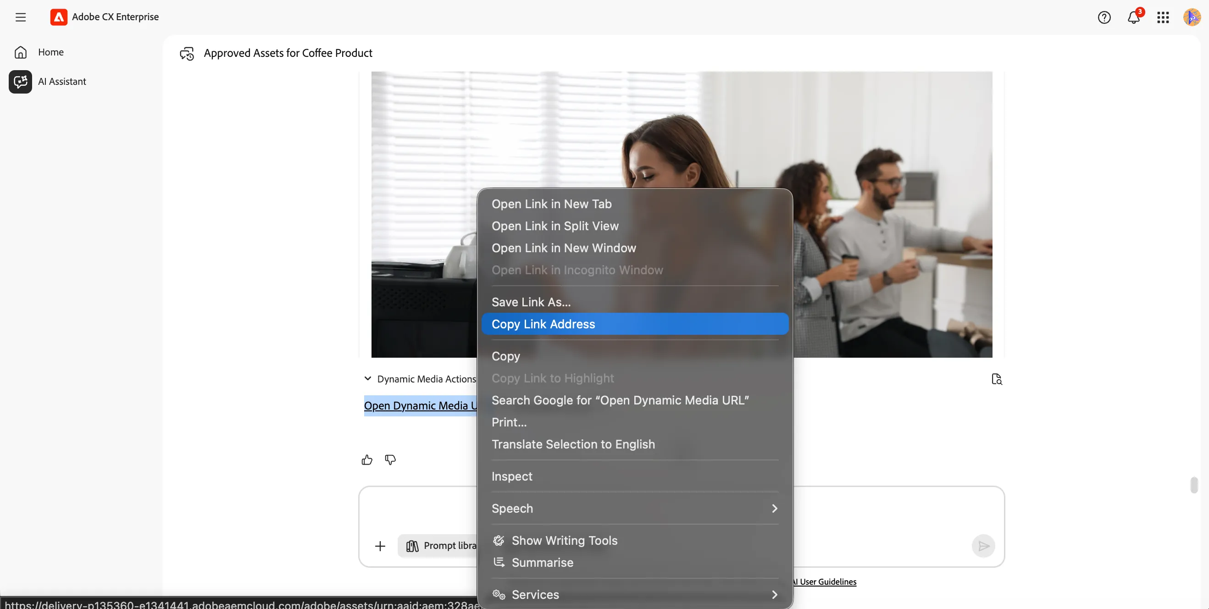Collapse the Dynamic Media Actions section
The width and height of the screenshot is (1209, 609).
click(x=368, y=379)
